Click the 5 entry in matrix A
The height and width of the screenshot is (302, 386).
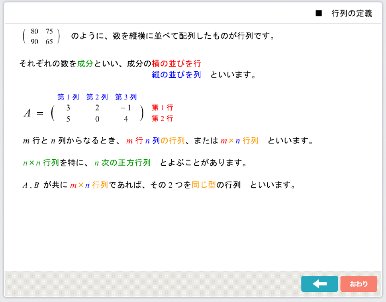68,119
